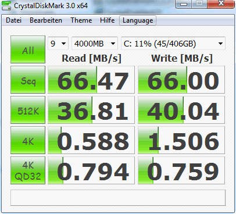Open the Datei menu
The height and width of the screenshot is (214, 236).
[13, 20]
